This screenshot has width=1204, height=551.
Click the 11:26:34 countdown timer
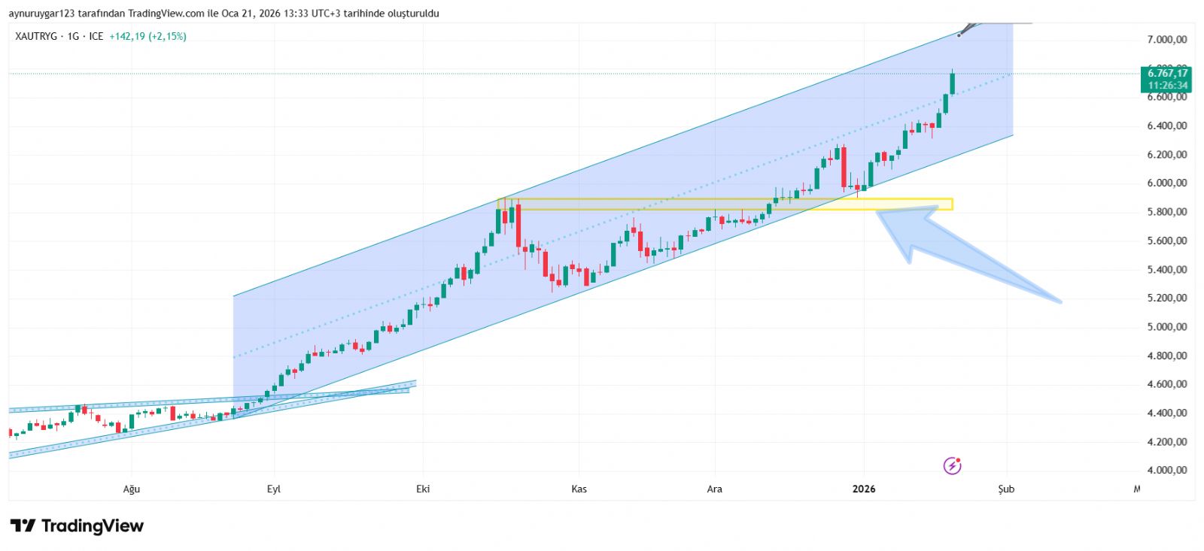click(x=1167, y=86)
